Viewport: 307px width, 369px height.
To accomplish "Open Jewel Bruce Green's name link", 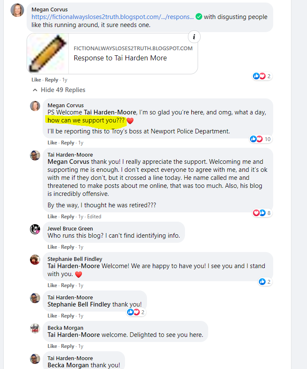I will coord(70,228).
